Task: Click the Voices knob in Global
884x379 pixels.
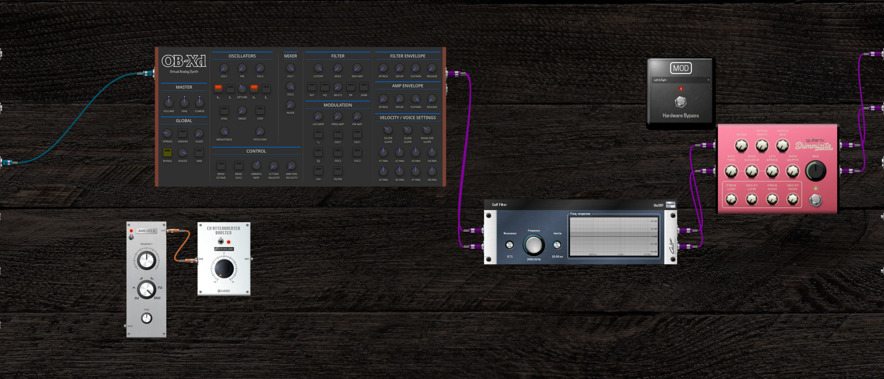Action: 183,152
